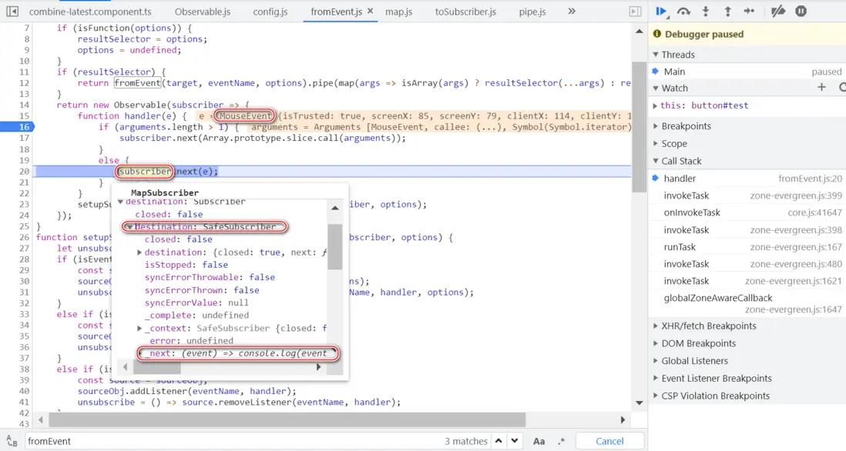Collapse the Threads section
Image resolution: width=846 pixels, height=451 pixels.
pos(677,55)
